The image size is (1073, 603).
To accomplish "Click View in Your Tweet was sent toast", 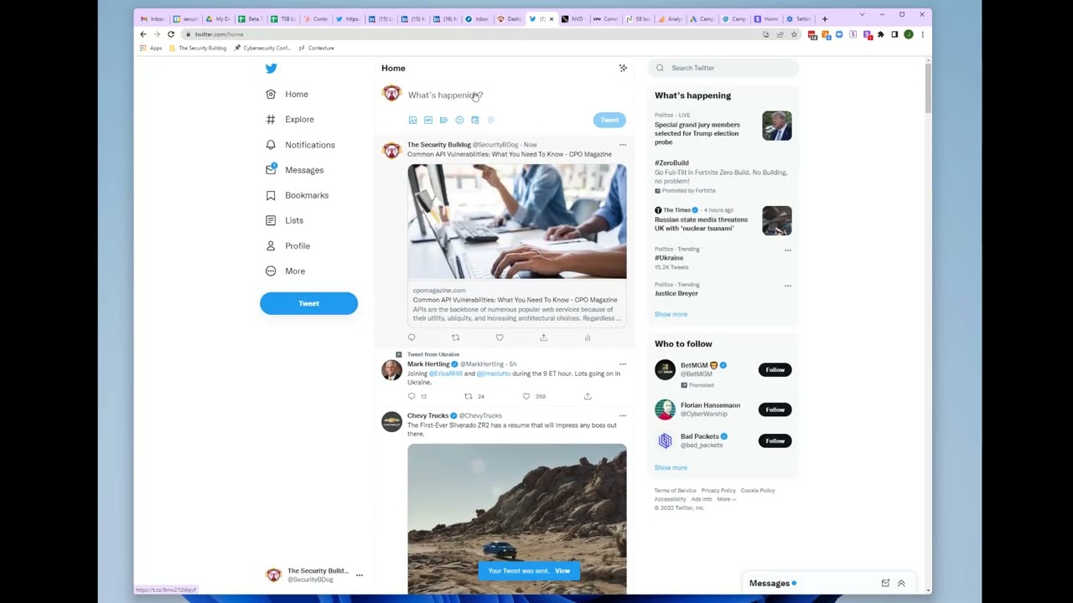I will (x=562, y=571).
